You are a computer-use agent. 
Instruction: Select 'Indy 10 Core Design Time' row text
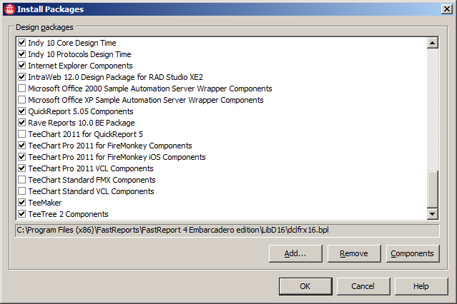(72, 43)
